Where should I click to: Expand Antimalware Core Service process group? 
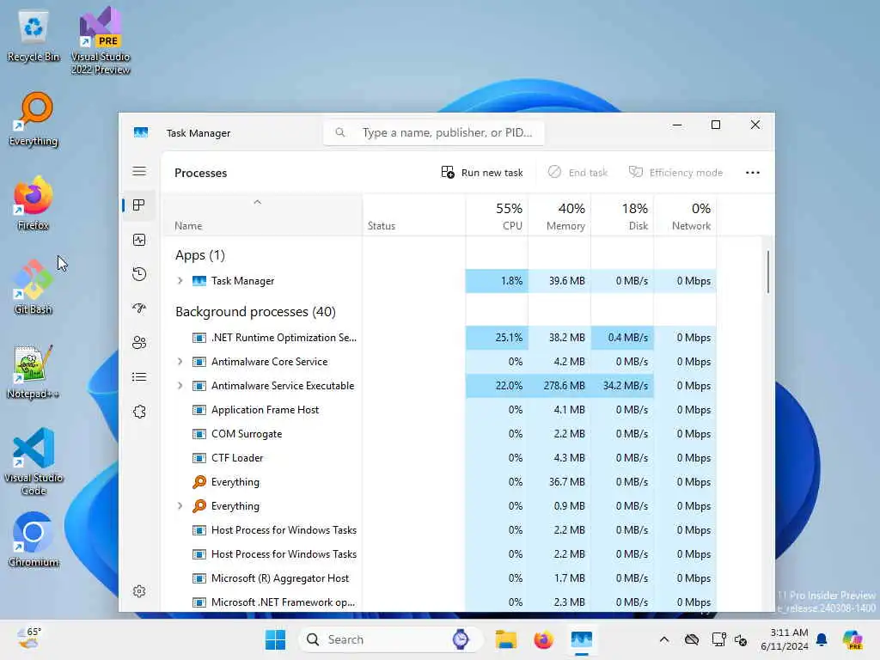[180, 362]
